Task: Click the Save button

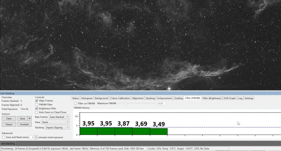Action: coord(22,118)
